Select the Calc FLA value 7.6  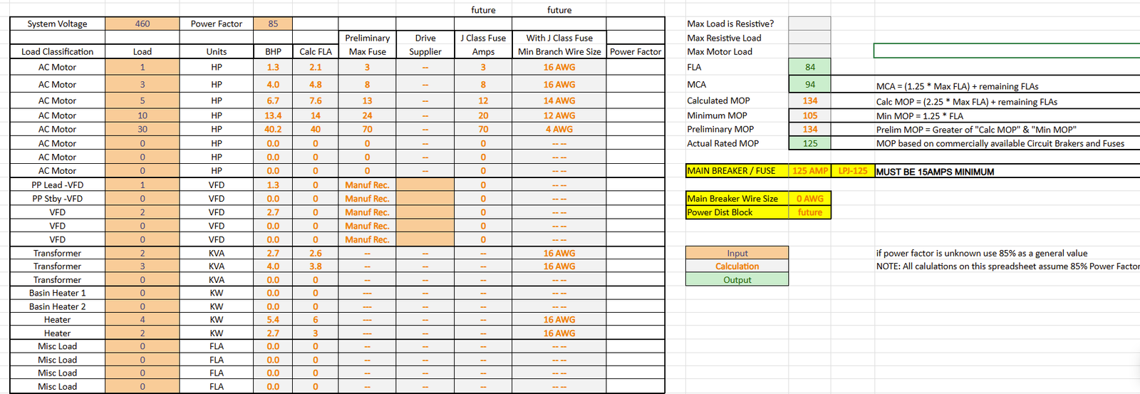point(316,100)
